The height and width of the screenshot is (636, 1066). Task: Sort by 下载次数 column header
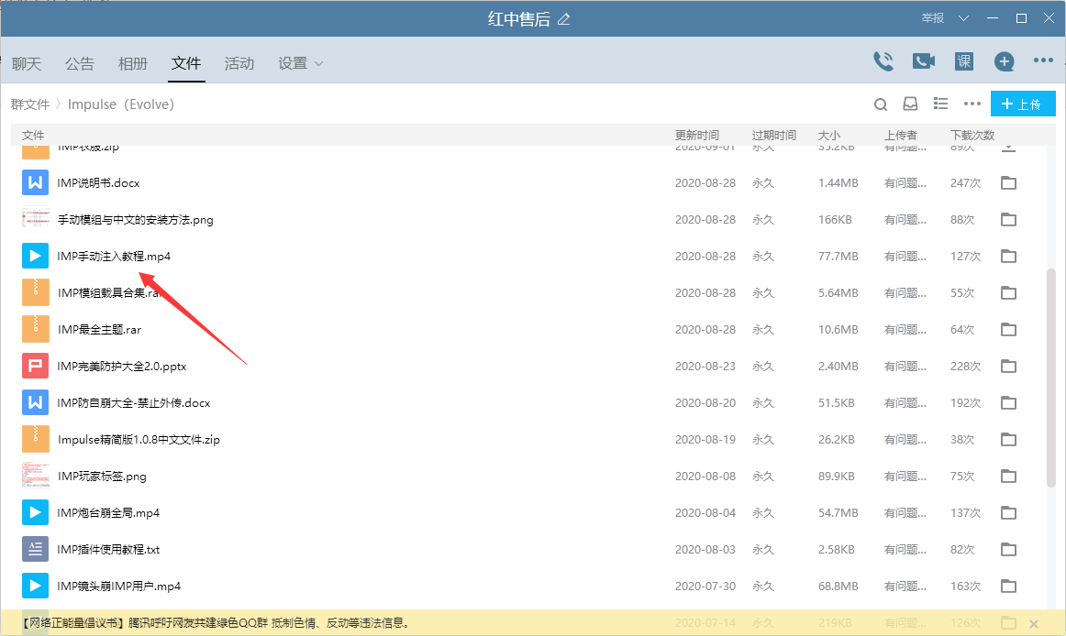(x=972, y=136)
